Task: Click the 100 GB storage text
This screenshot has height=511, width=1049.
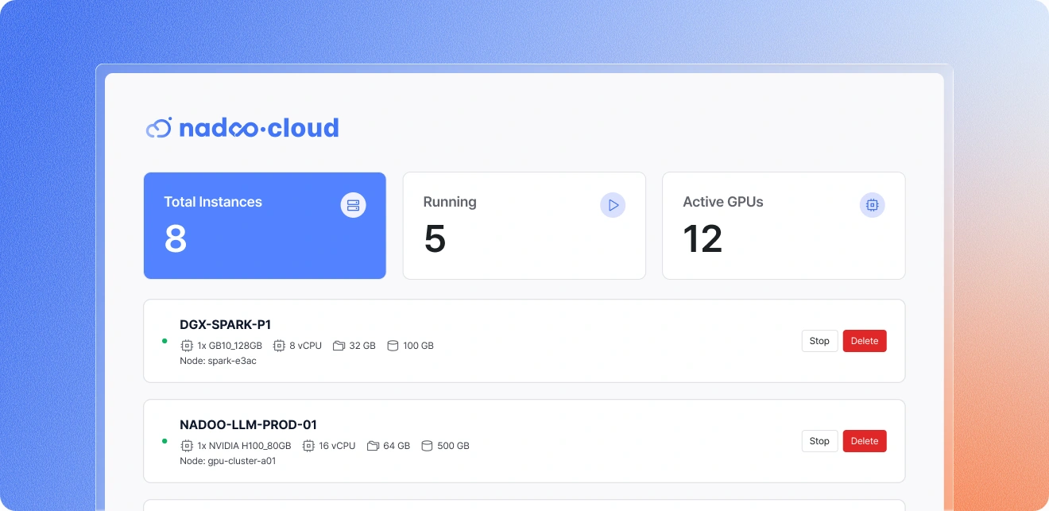Action: click(x=419, y=346)
